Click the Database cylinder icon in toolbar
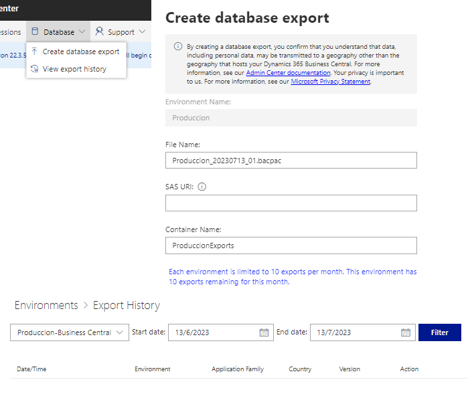This screenshot has height=396, width=468. click(x=35, y=31)
